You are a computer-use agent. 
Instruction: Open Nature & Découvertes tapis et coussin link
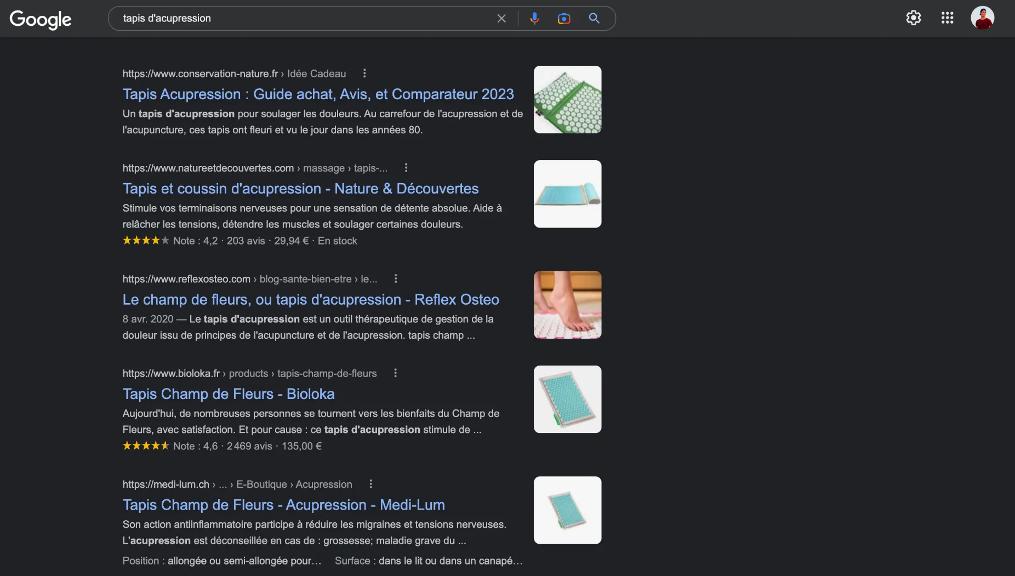300,189
